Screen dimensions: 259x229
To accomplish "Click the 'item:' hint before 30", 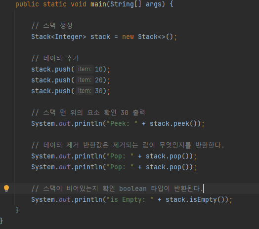I will pyautogui.click(x=85, y=91).
